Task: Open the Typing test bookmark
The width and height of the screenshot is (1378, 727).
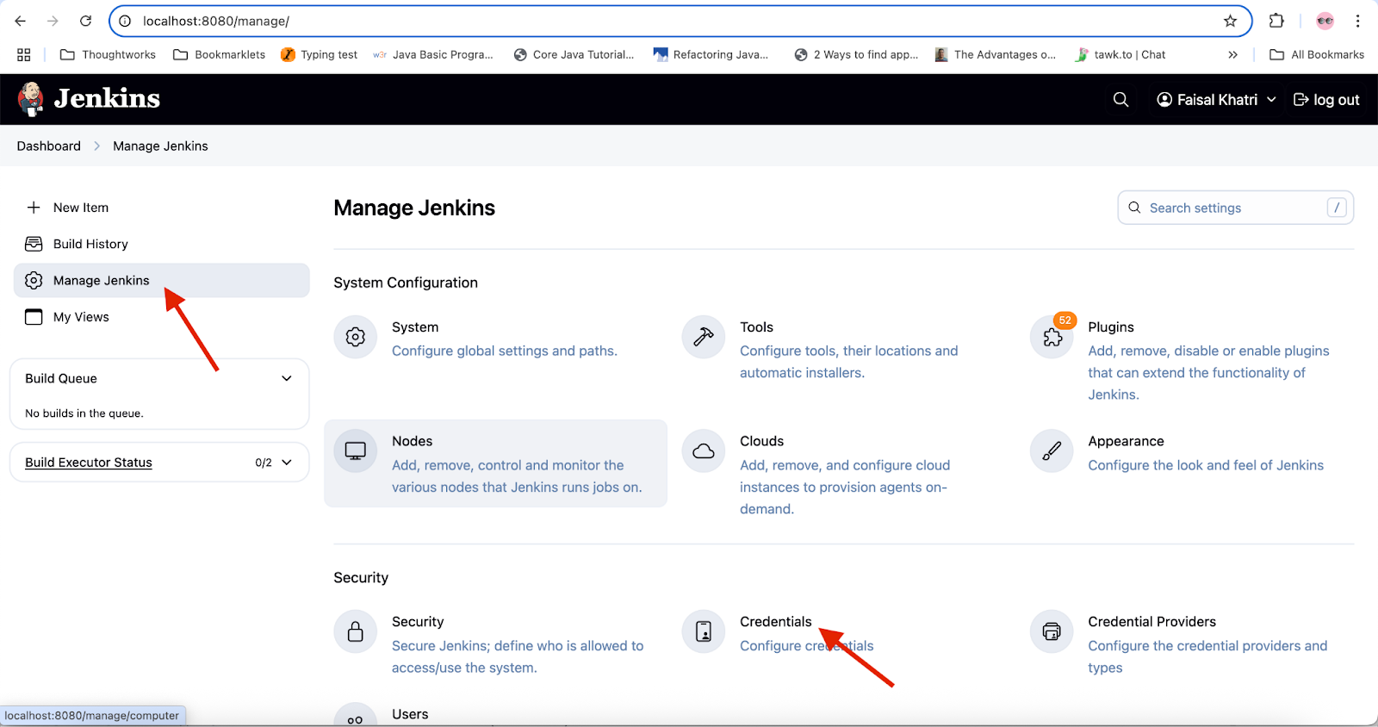Action: [320, 54]
